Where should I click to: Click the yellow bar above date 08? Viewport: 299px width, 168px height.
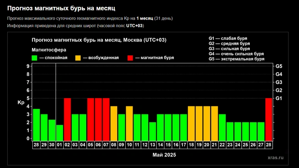click(x=114, y=124)
